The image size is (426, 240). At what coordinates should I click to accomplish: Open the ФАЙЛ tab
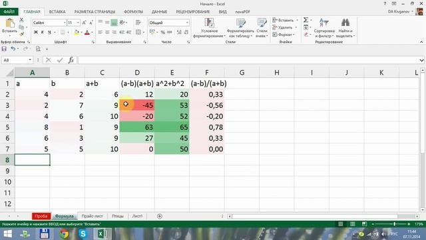pos(9,12)
